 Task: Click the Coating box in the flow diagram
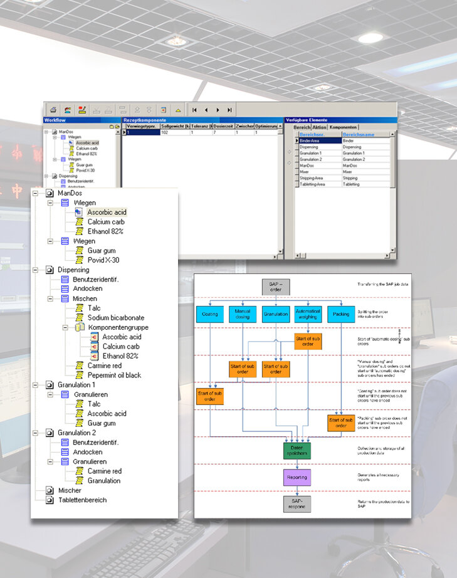(210, 314)
